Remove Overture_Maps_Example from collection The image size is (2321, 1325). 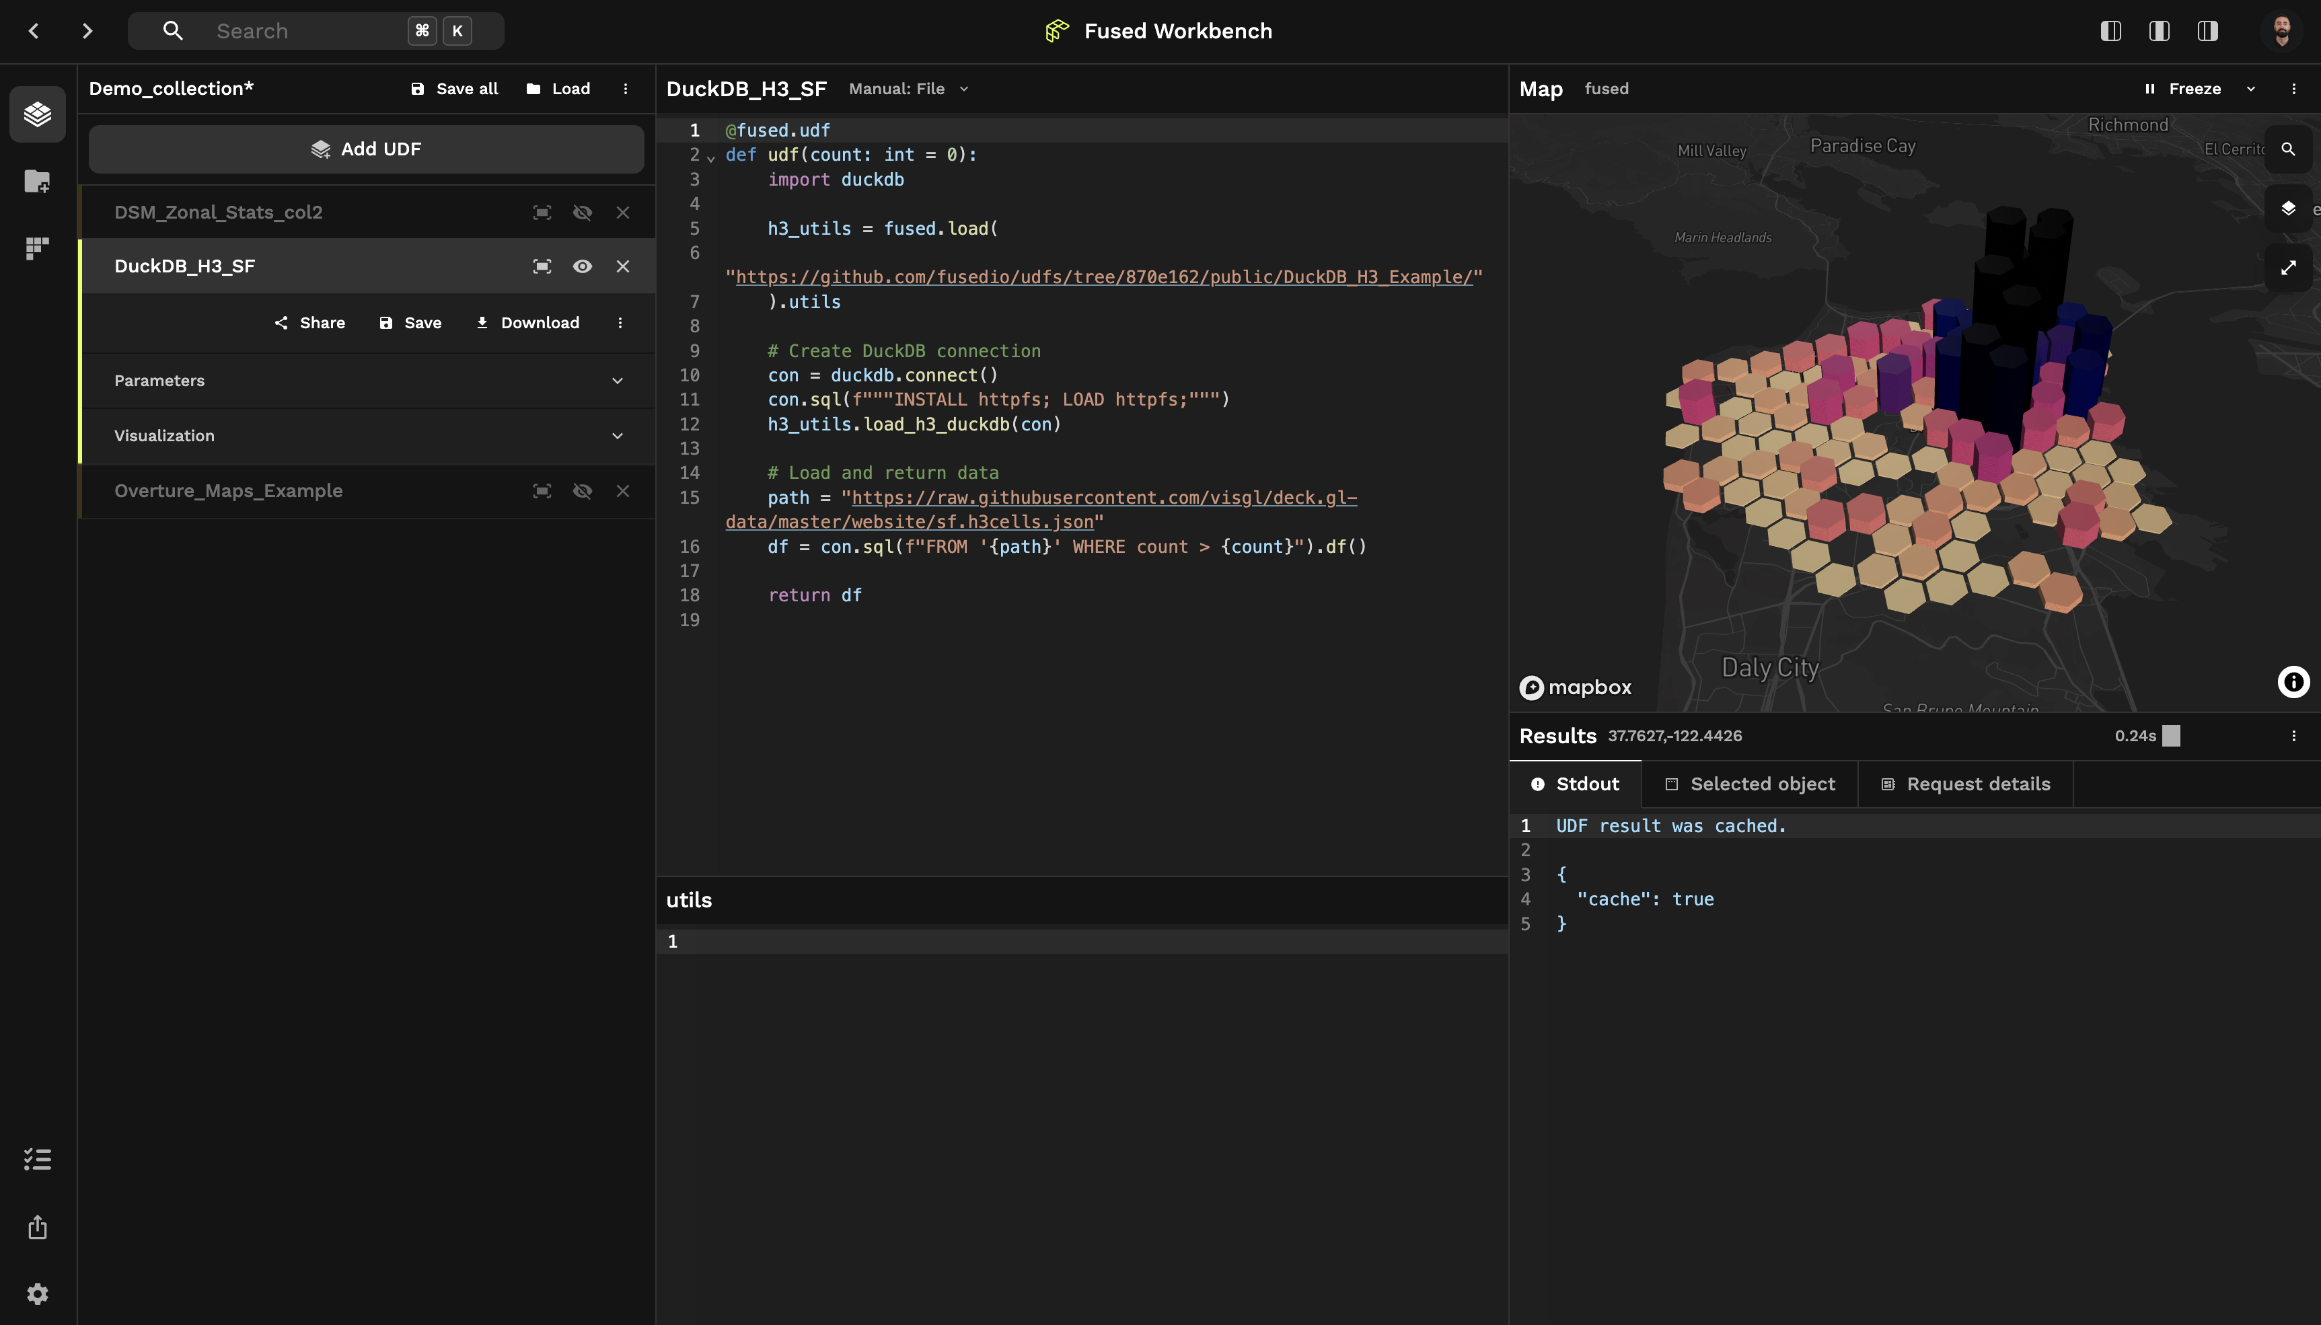622,490
